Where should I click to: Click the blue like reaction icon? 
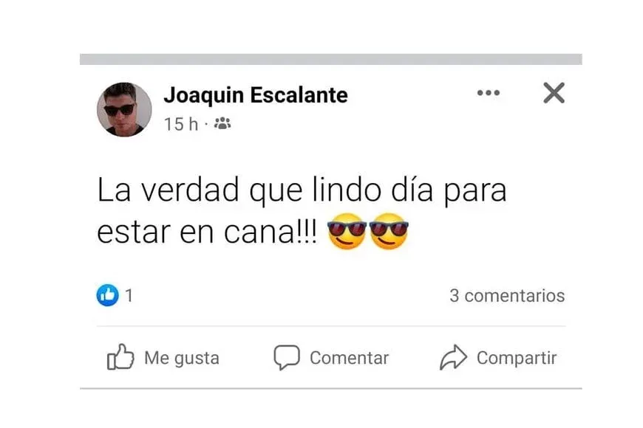point(107,295)
